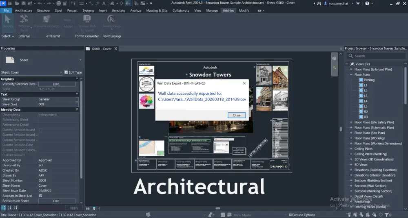Viewport: 408px width, 218px height.
Task: Click the Print icon in quick access toolbar
Action: (x=58, y=3)
